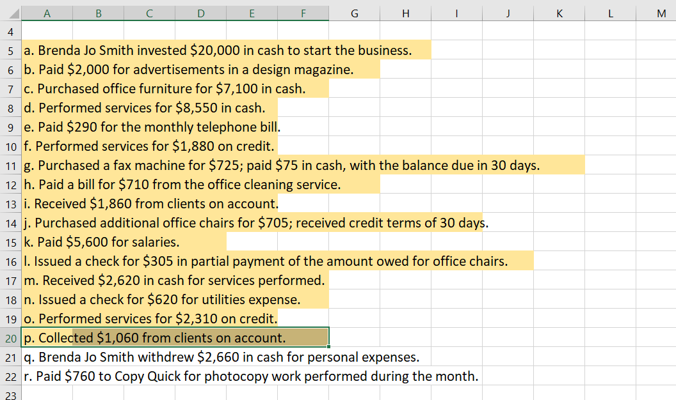This screenshot has width=676, height=400.
Task: Select column G header
Action: (354, 12)
